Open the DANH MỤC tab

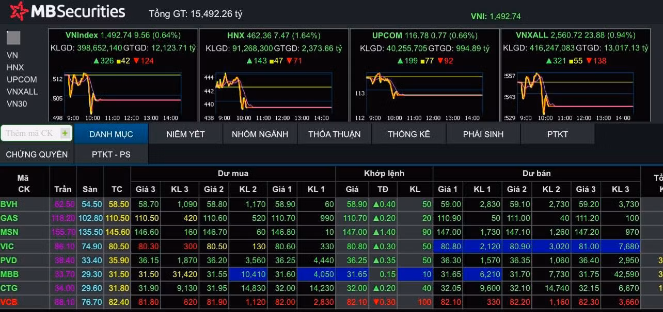(111, 134)
